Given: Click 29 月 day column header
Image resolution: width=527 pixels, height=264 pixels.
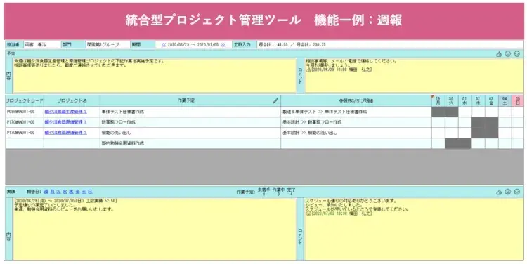Looking at the screenshot, I should pyautogui.click(x=438, y=101).
